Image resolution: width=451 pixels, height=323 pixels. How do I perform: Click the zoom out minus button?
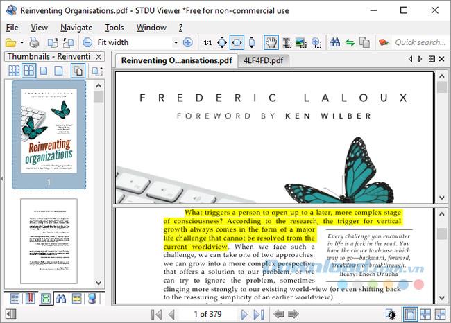point(87,42)
